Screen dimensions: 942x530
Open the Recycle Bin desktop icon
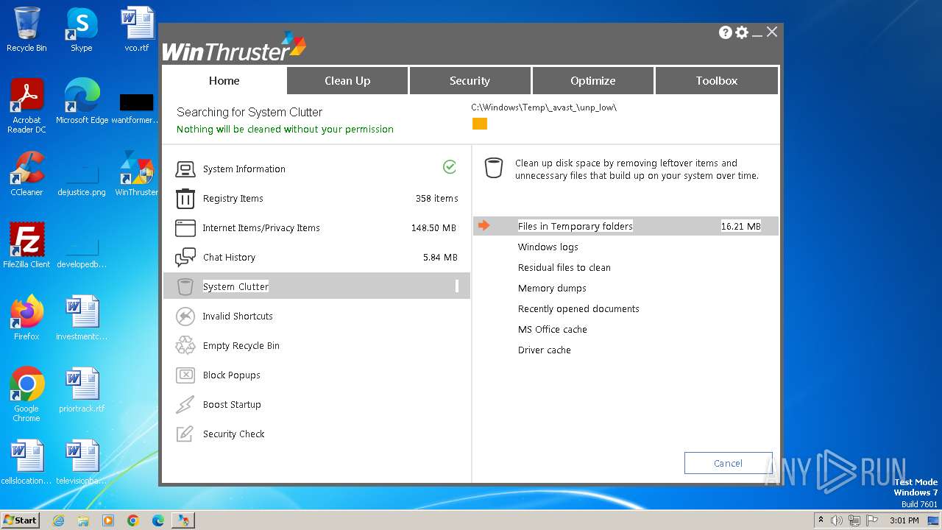(x=26, y=29)
